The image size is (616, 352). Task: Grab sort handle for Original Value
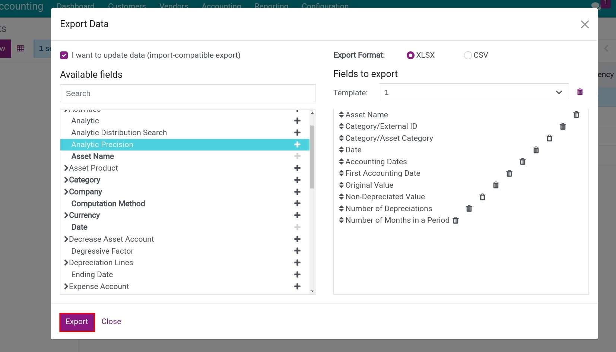341,185
